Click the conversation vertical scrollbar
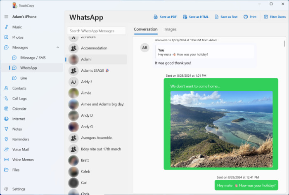This screenshot has width=289, height=195. tap(284, 44)
